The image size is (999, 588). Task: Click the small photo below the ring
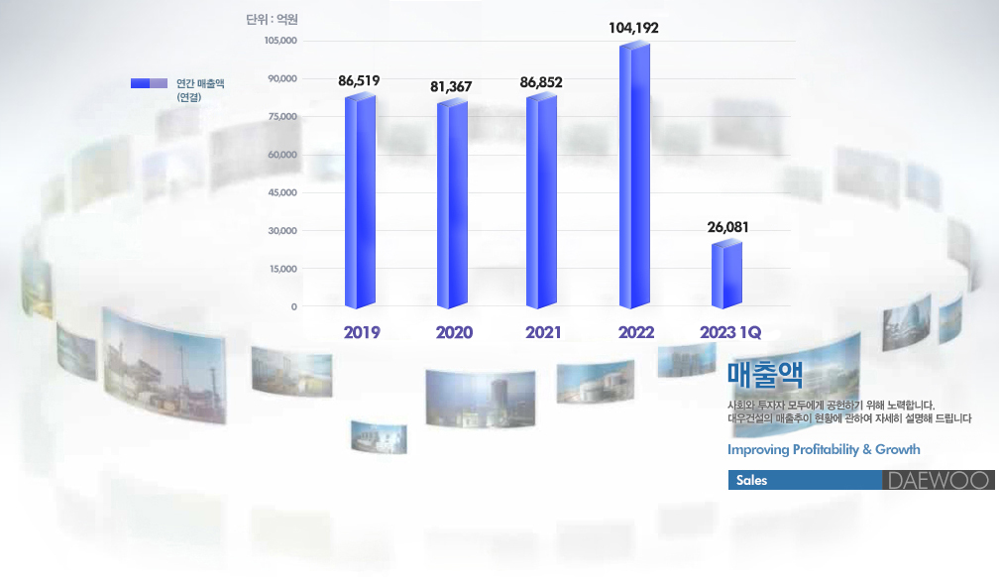coord(379,437)
